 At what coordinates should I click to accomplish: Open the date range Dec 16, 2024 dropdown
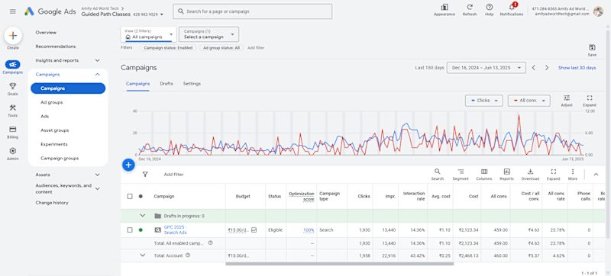point(486,68)
